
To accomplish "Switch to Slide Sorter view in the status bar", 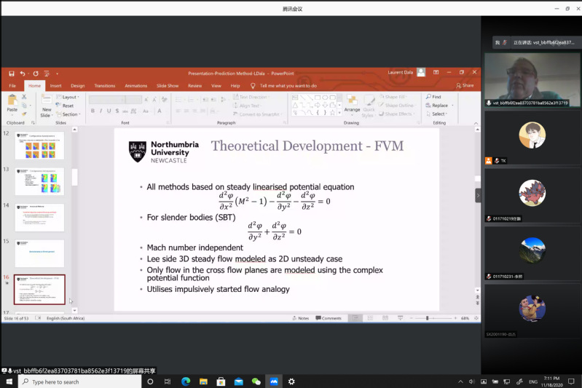I will (369, 318).
